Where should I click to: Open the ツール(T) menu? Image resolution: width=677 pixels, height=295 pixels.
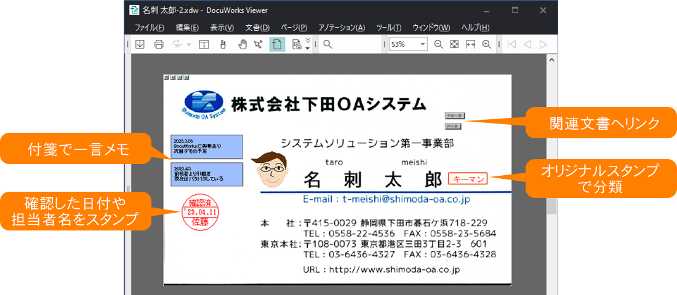click(x=388, y=28)
